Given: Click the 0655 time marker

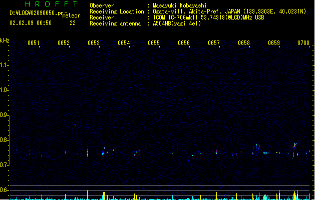Looking at the screenshot, I should [x=154, y=43].
